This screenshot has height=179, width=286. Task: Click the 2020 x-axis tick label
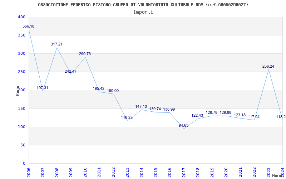226,172
